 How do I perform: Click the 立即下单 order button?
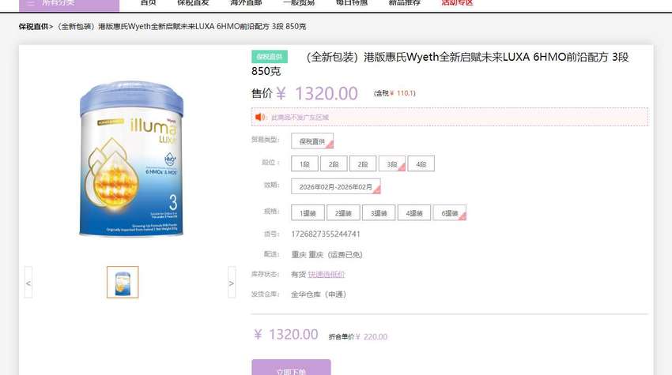pos(291,368)
